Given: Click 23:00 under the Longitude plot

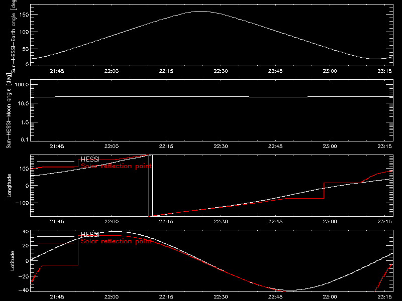Looking at the screenshot, I should coord(330,222).
